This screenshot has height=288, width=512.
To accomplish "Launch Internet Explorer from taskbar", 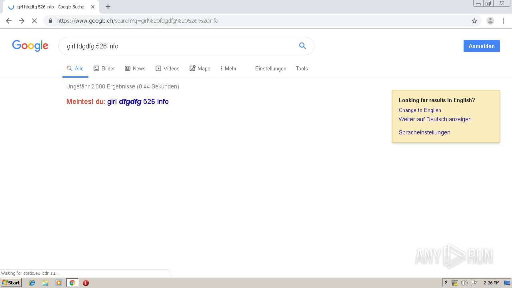I will pyautogui.click(x=32, y=283).
